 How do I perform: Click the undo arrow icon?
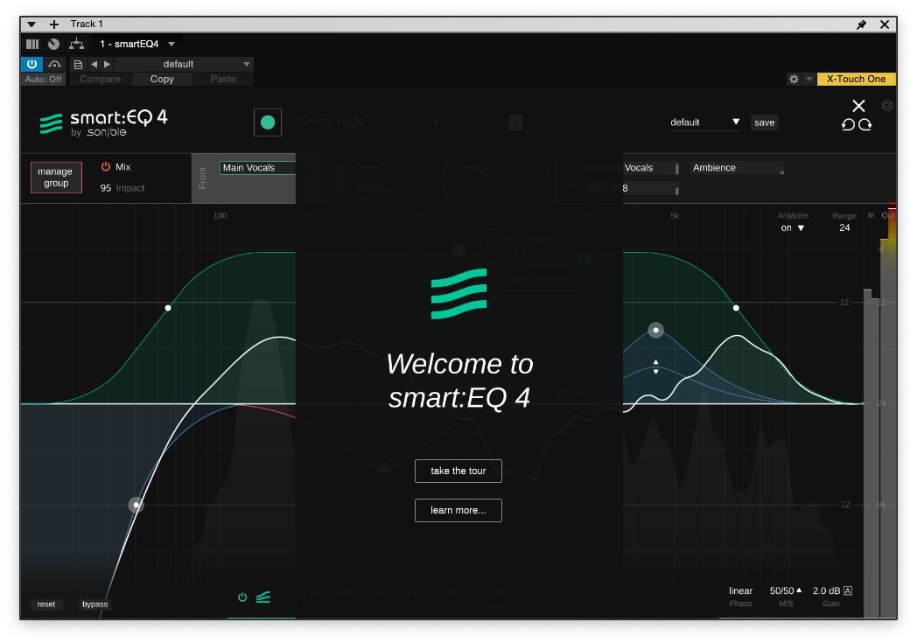(x=848, y=124)
